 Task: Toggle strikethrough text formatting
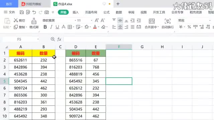coord(64,27)
